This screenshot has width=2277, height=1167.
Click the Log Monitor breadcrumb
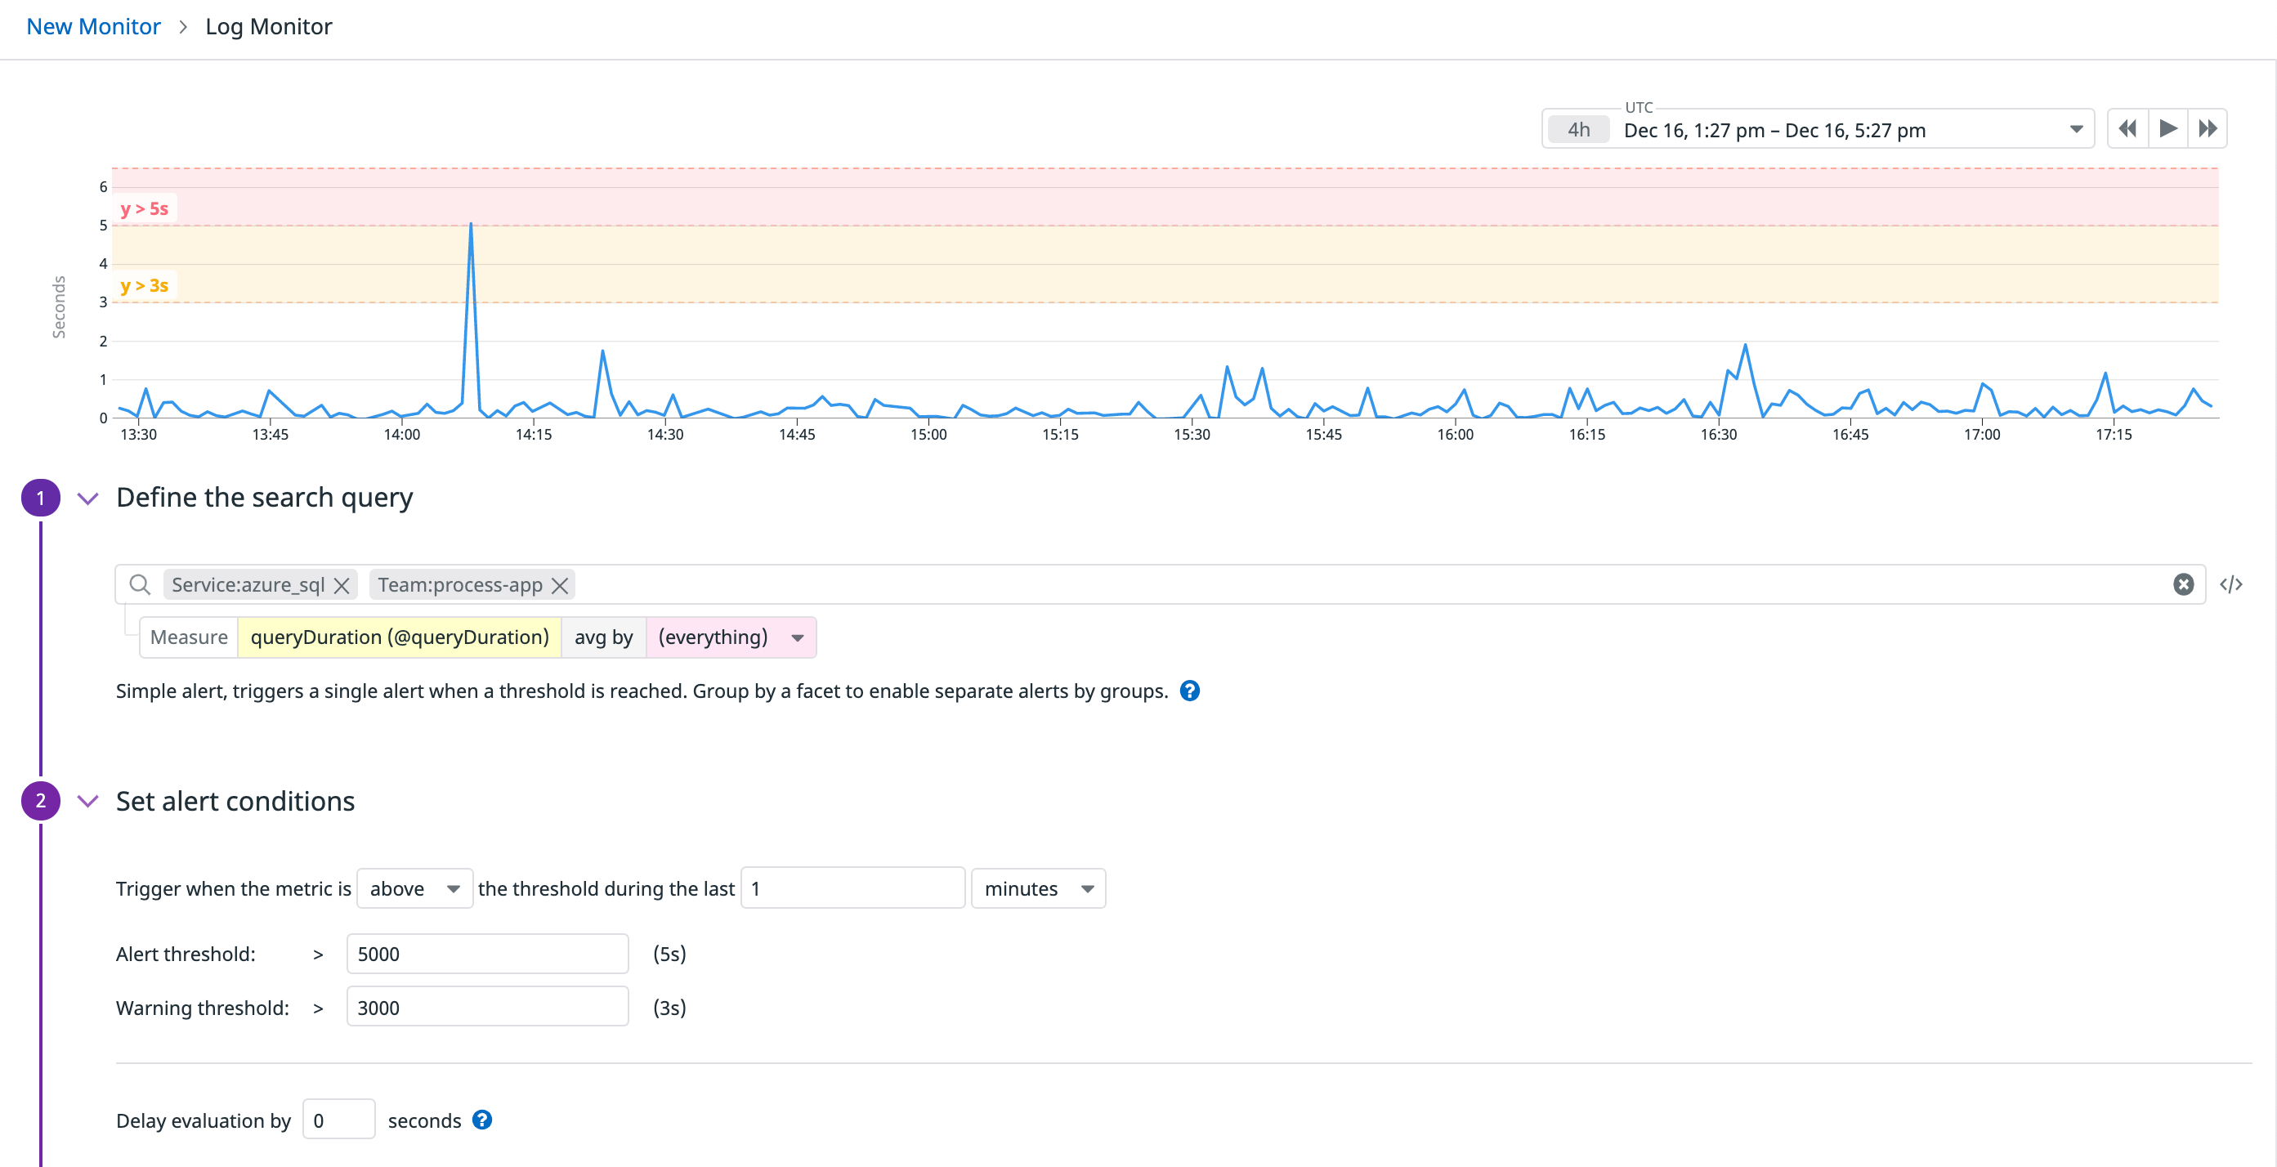click(269, 26)
